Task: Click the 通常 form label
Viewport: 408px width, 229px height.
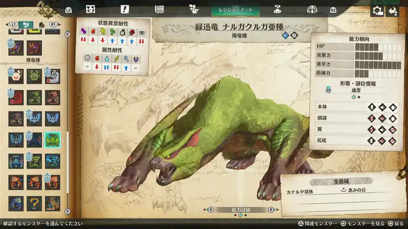Action: [356, 91]
